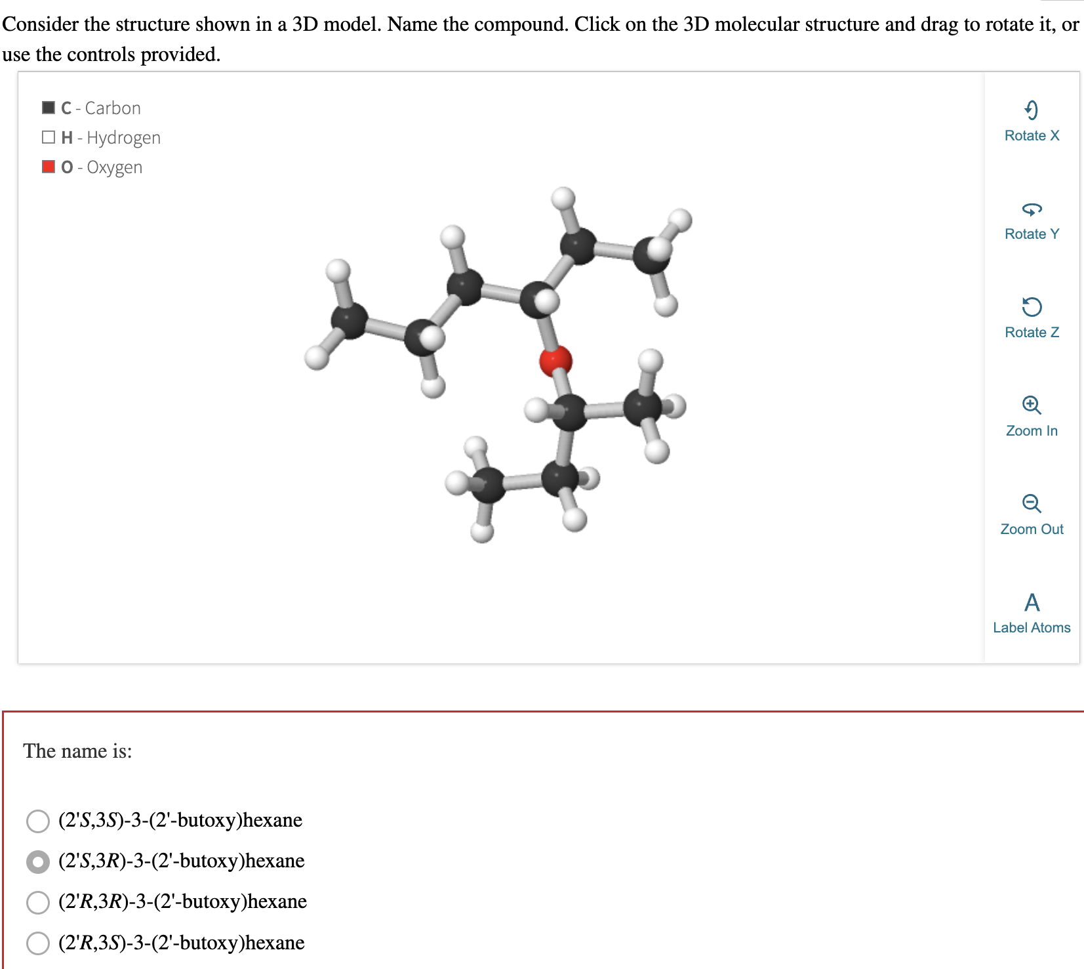The image size is (1084, 969).
Task: Activate the Rotate Y icon
Action: (1032, 209)
